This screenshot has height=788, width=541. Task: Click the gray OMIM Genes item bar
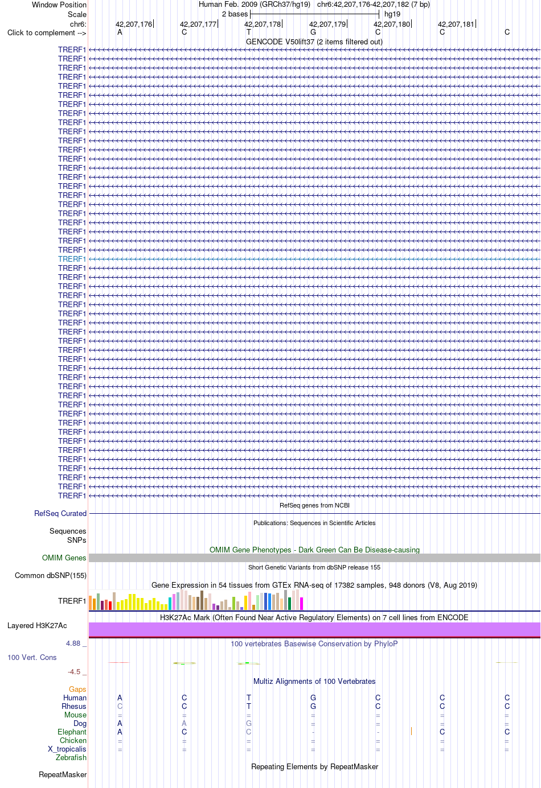coord(314,558)
